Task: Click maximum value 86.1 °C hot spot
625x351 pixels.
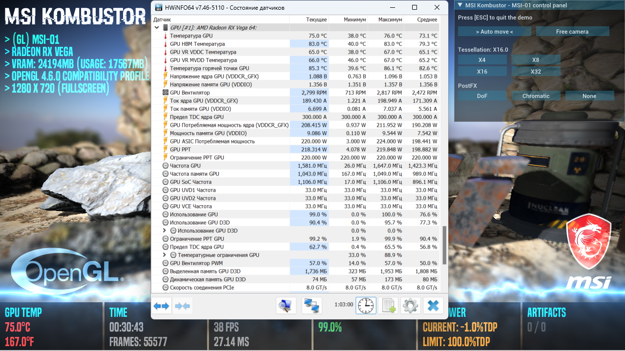Action: [392, 68]
